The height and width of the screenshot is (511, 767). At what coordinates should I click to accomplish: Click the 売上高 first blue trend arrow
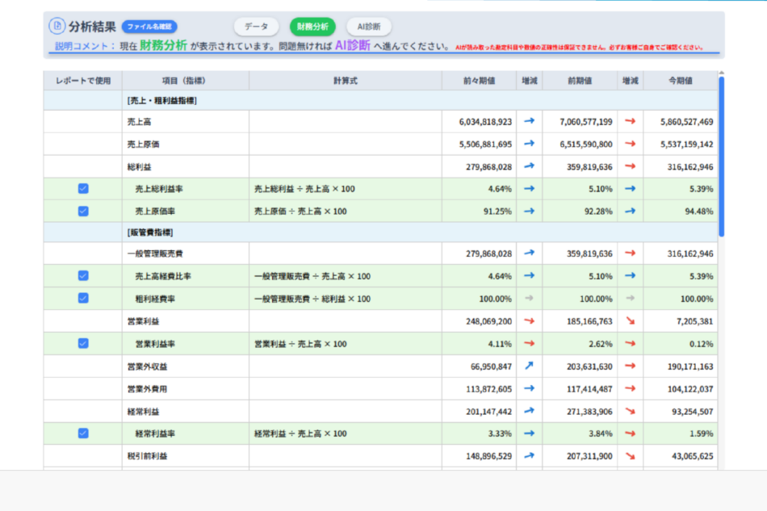coord(530,121)
